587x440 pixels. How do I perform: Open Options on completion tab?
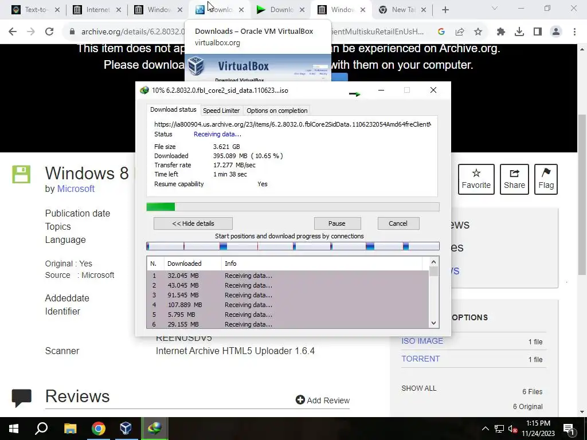pos(277,111)
